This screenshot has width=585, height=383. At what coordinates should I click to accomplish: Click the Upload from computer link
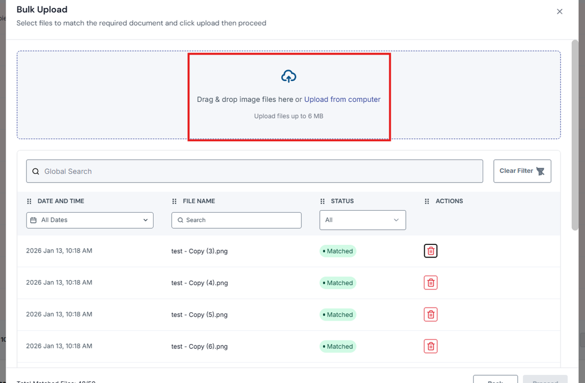pos(342,99)
